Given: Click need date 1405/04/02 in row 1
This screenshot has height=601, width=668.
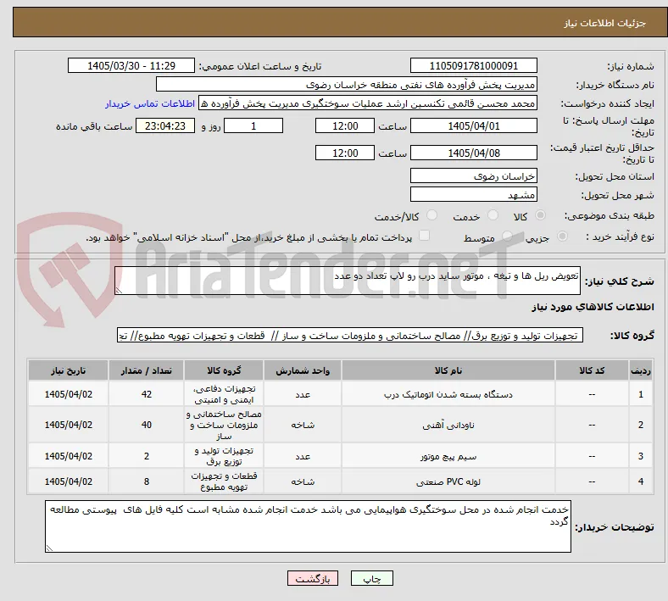Looking at the screenshot, I should click(x=68, y=394).
